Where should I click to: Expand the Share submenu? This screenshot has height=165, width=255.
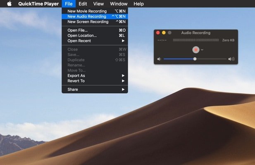pos(95,90)
